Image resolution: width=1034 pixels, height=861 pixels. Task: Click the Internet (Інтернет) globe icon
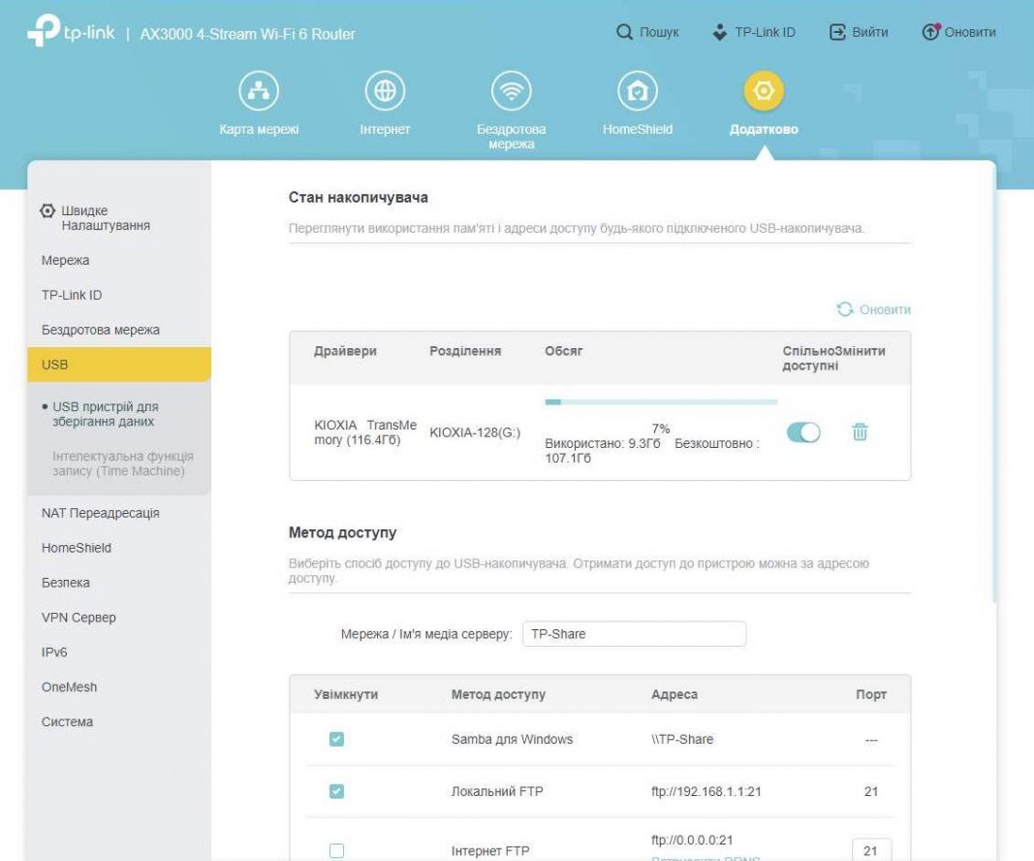coord(385,92)
